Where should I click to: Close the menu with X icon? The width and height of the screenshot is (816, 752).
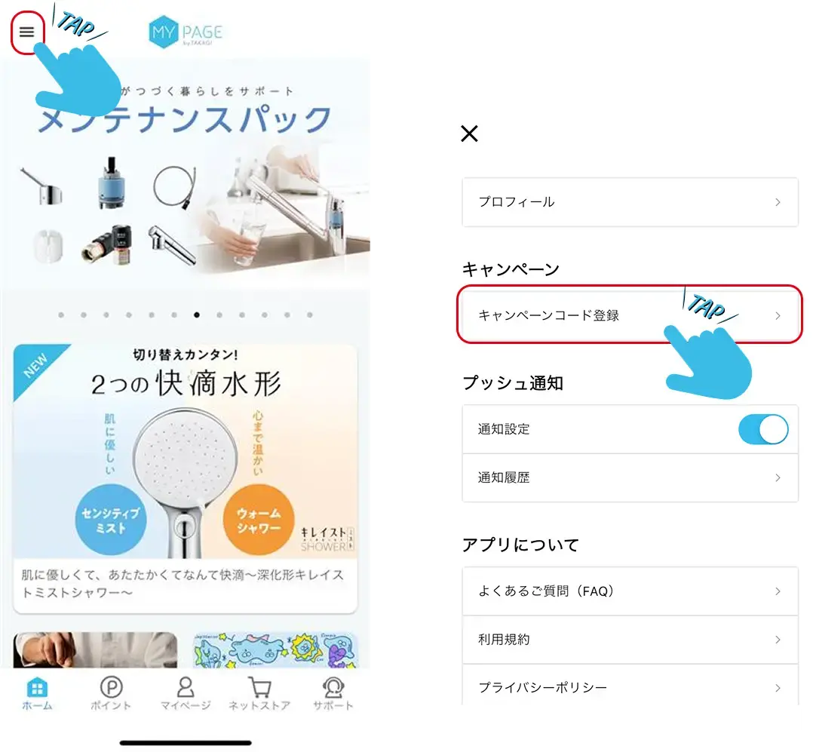[469, 134]
